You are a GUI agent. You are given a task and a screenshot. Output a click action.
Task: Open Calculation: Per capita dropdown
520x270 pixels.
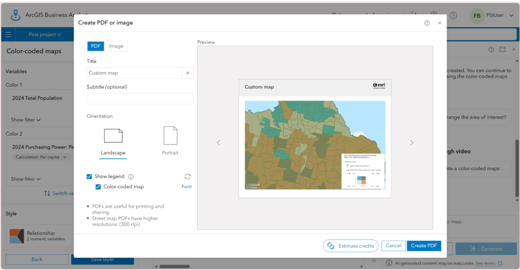click(x=41, y=157)
